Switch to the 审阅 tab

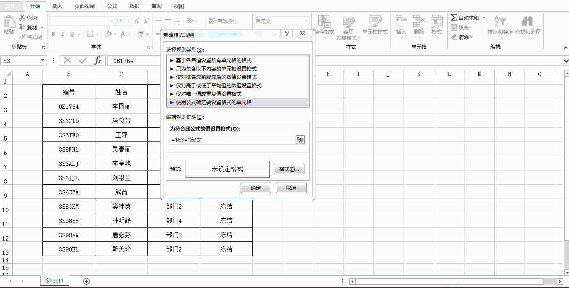157,6
